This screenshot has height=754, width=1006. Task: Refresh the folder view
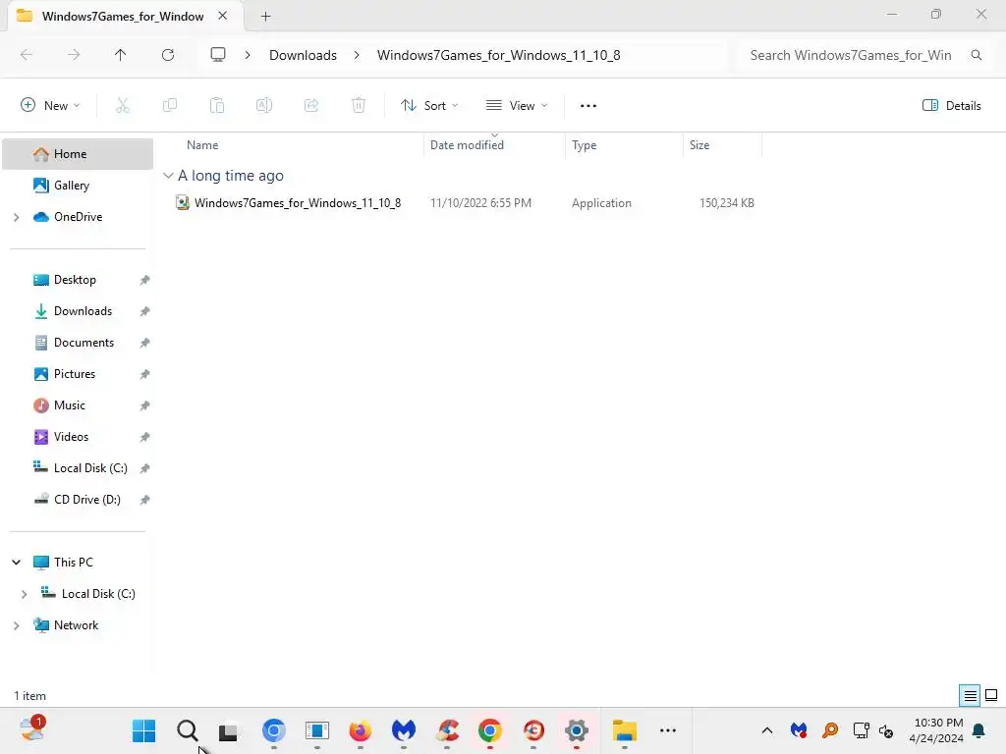pyautogui.click(x=168, y=55)
